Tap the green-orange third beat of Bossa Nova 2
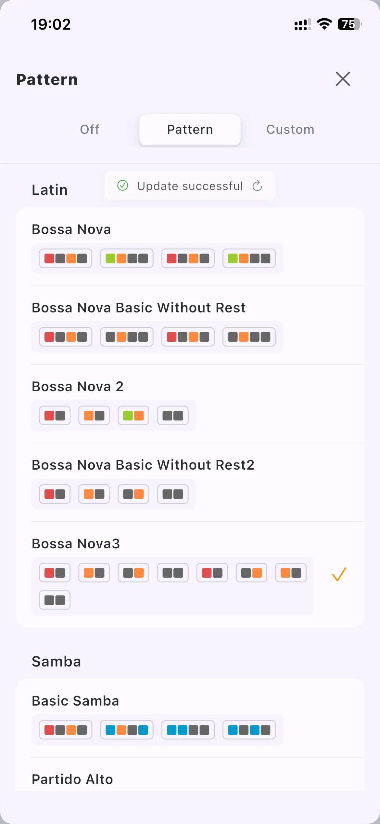This screenshot has height=824, width=380. click(x=133, y=416)
